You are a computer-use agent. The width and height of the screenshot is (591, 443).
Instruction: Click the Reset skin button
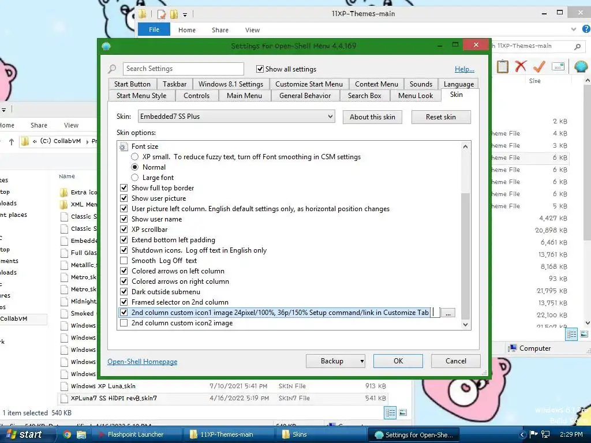(441, 117)
